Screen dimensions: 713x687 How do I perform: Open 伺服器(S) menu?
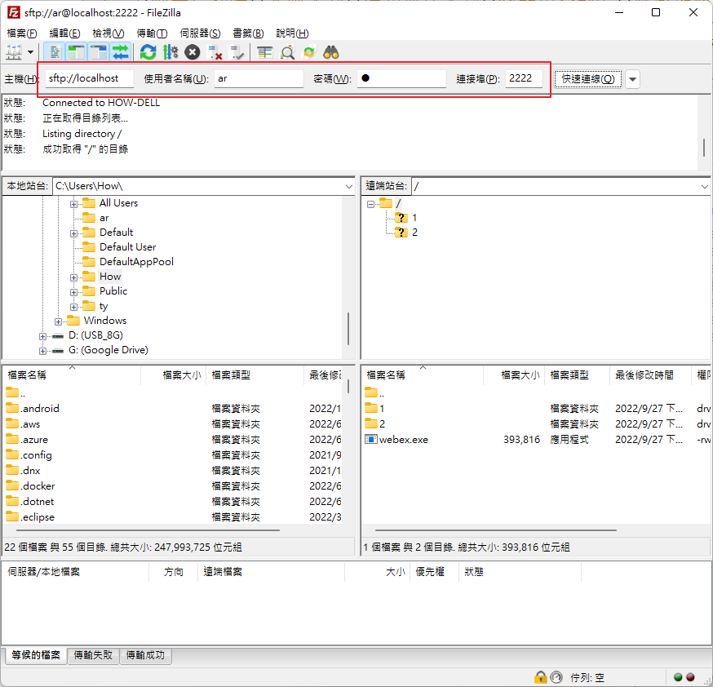[200, 33]
